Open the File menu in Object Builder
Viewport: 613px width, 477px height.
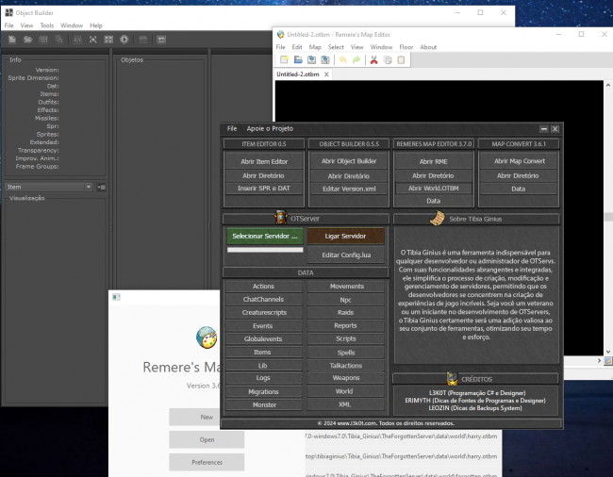tap(9, 25)
